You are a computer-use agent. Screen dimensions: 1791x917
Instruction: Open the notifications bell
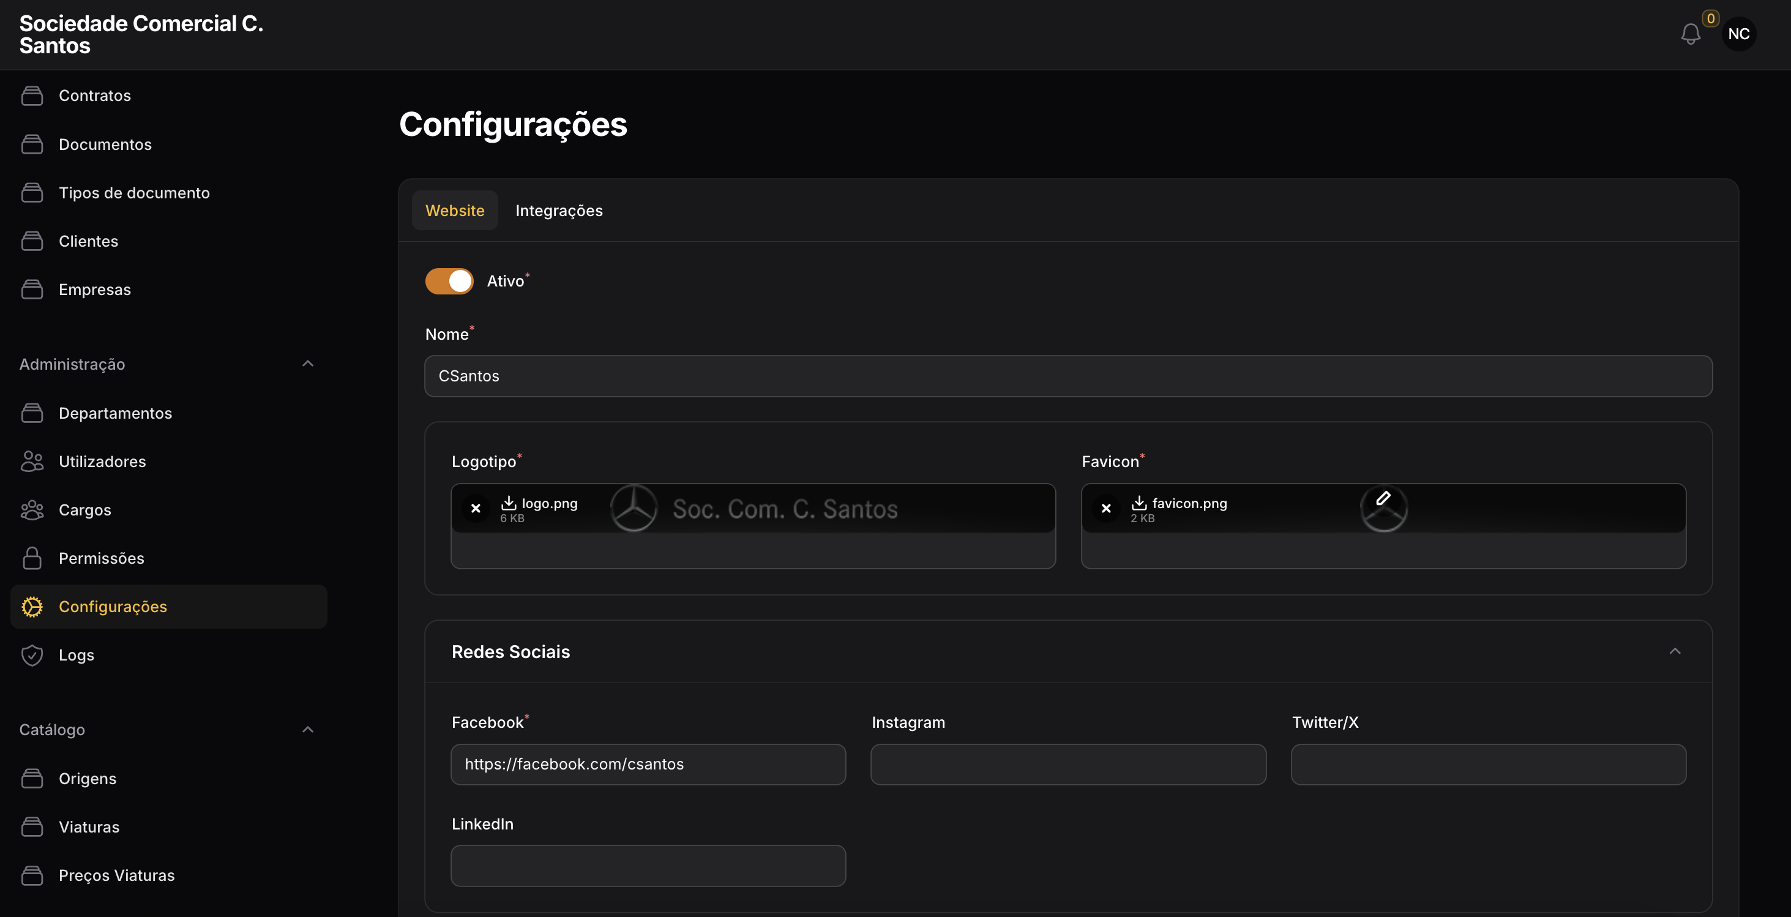[x=1689, y=34]
